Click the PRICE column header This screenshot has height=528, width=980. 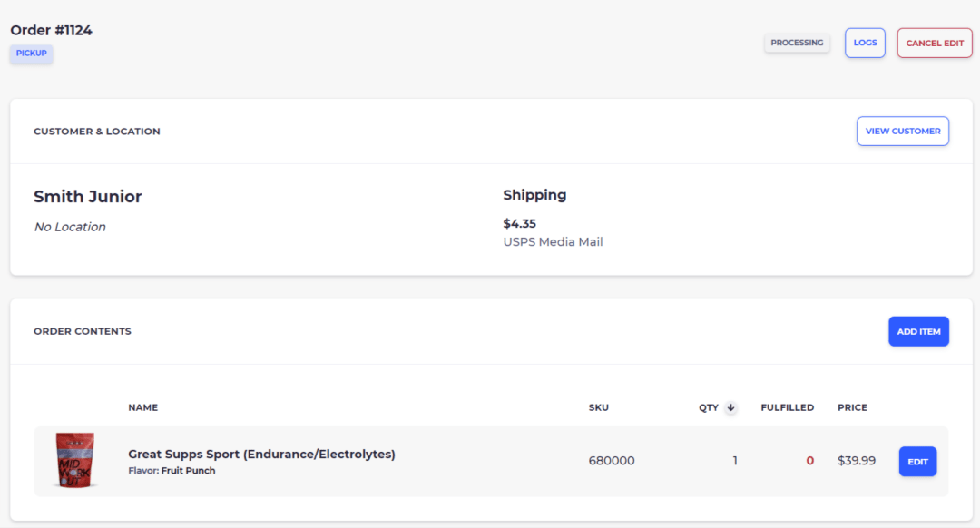[x=852, y=407]
